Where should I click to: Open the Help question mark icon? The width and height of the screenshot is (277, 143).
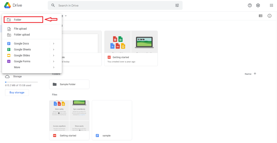[250, 5]
